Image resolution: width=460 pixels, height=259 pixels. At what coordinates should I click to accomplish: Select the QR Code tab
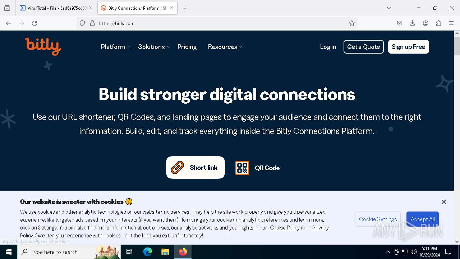pos(257,168)
